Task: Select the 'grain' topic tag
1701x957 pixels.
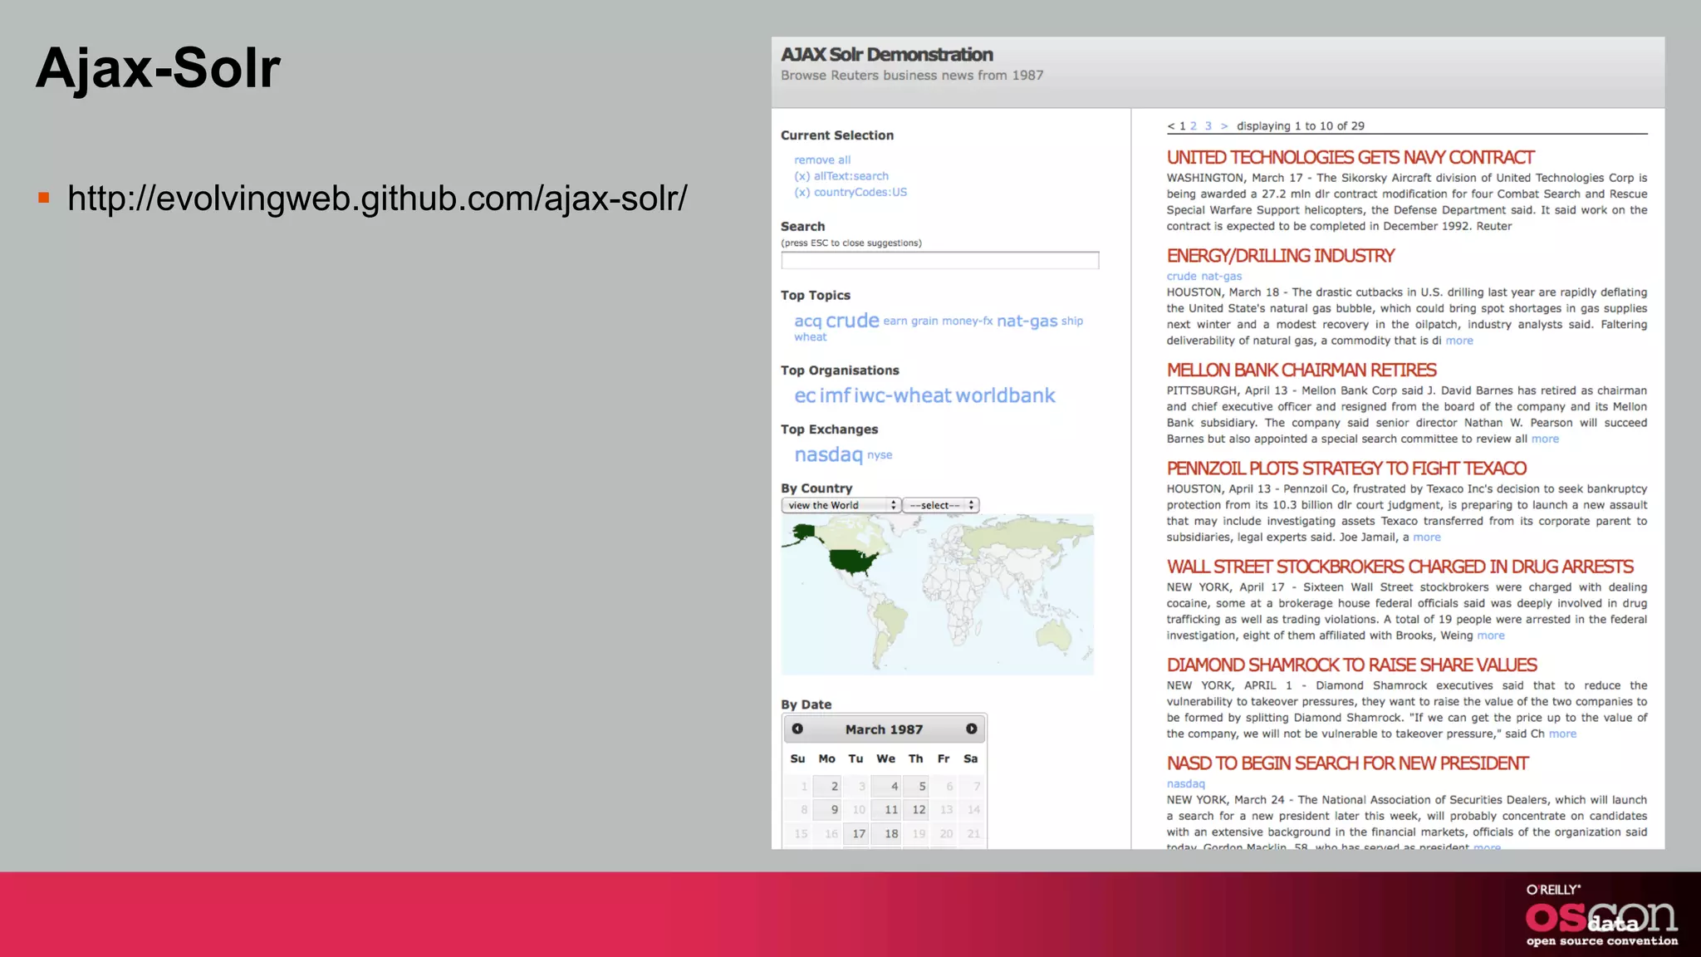Action: pos(924,321)
